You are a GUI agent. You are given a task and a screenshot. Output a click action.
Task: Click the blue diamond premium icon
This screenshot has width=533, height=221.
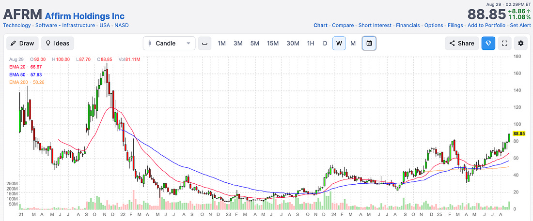(488, 44)
